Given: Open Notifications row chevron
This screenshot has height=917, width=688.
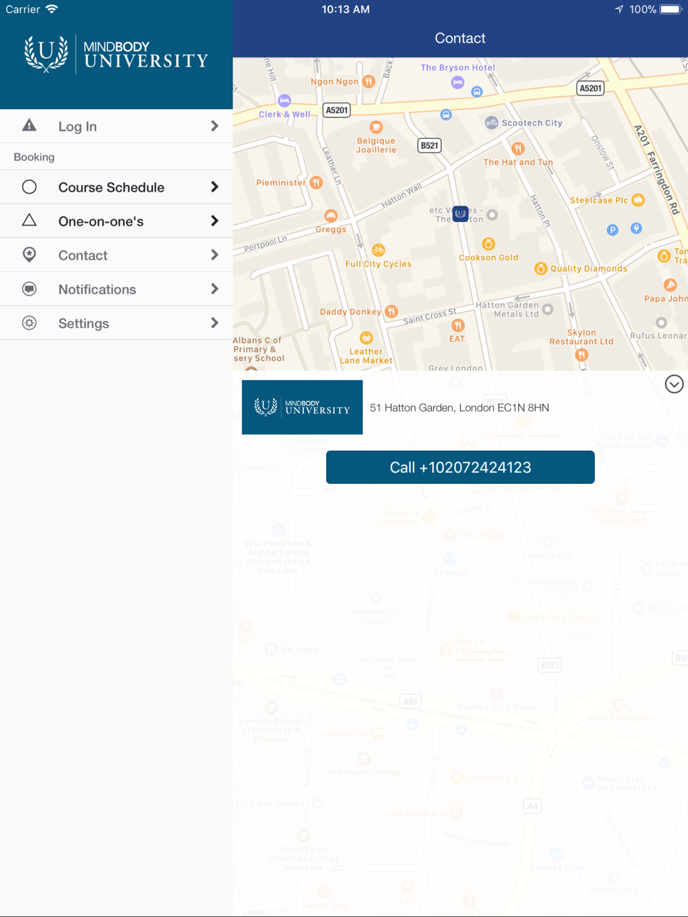Looking at the screenshot, I should [215, 289].
